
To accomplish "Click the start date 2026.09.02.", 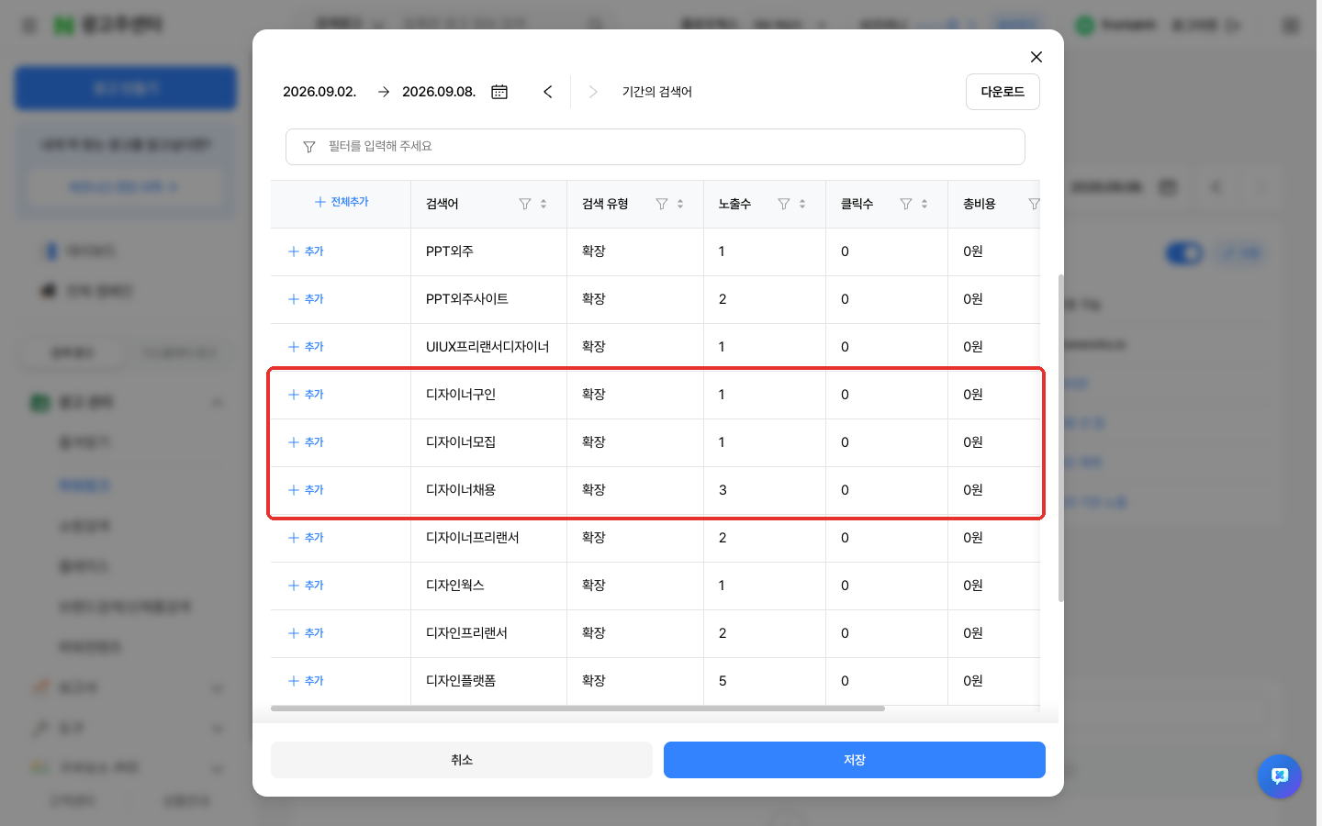I will pos(319,92).
